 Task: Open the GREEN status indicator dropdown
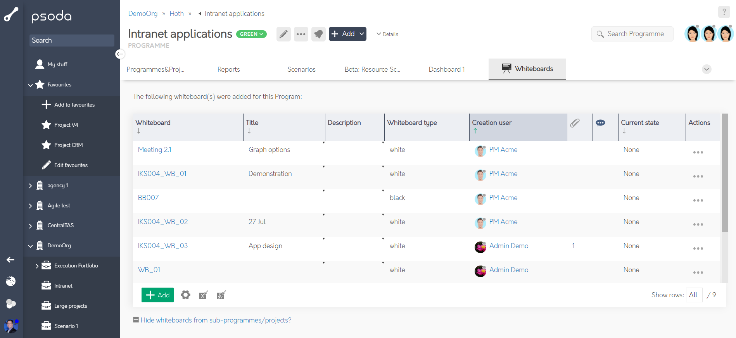(x=251, y=34)
